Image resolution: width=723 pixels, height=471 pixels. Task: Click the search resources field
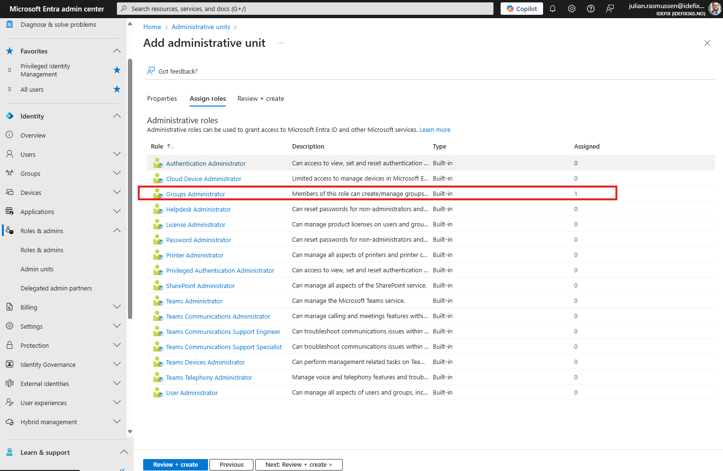point(305,8)
